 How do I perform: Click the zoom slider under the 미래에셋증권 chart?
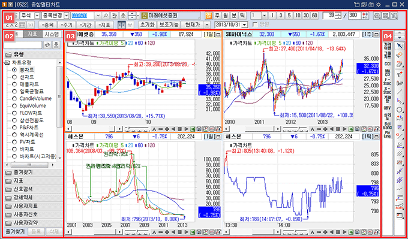136,129
